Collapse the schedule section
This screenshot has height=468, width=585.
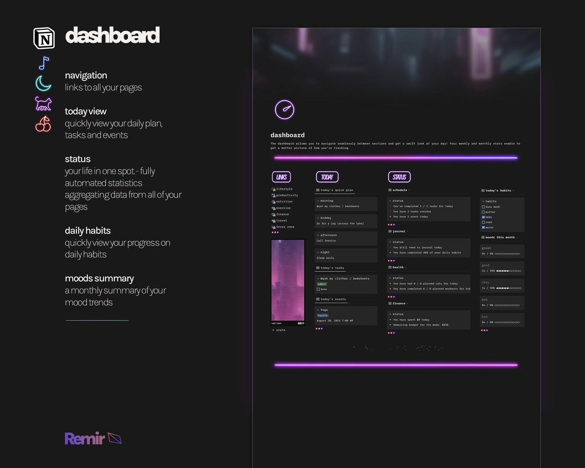410,190
